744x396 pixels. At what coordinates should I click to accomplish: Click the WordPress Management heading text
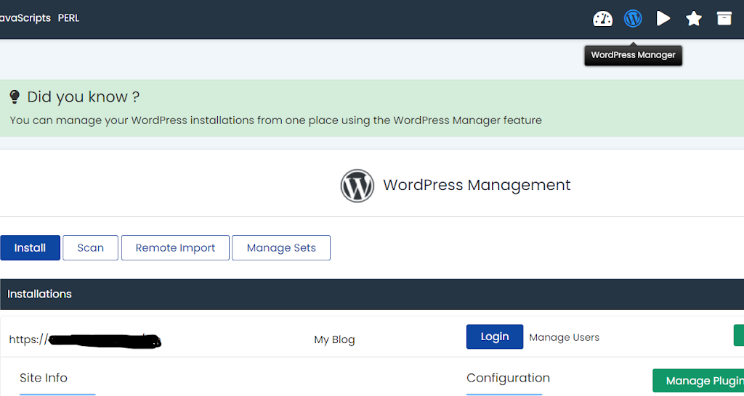[x=477, y=185]
